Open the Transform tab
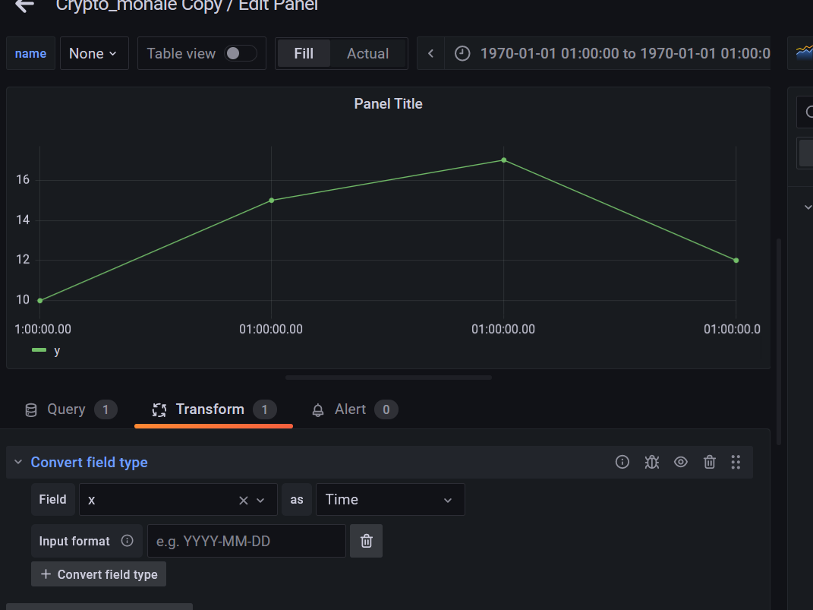This screenshot has width=813, height=610. coord(213,409)
